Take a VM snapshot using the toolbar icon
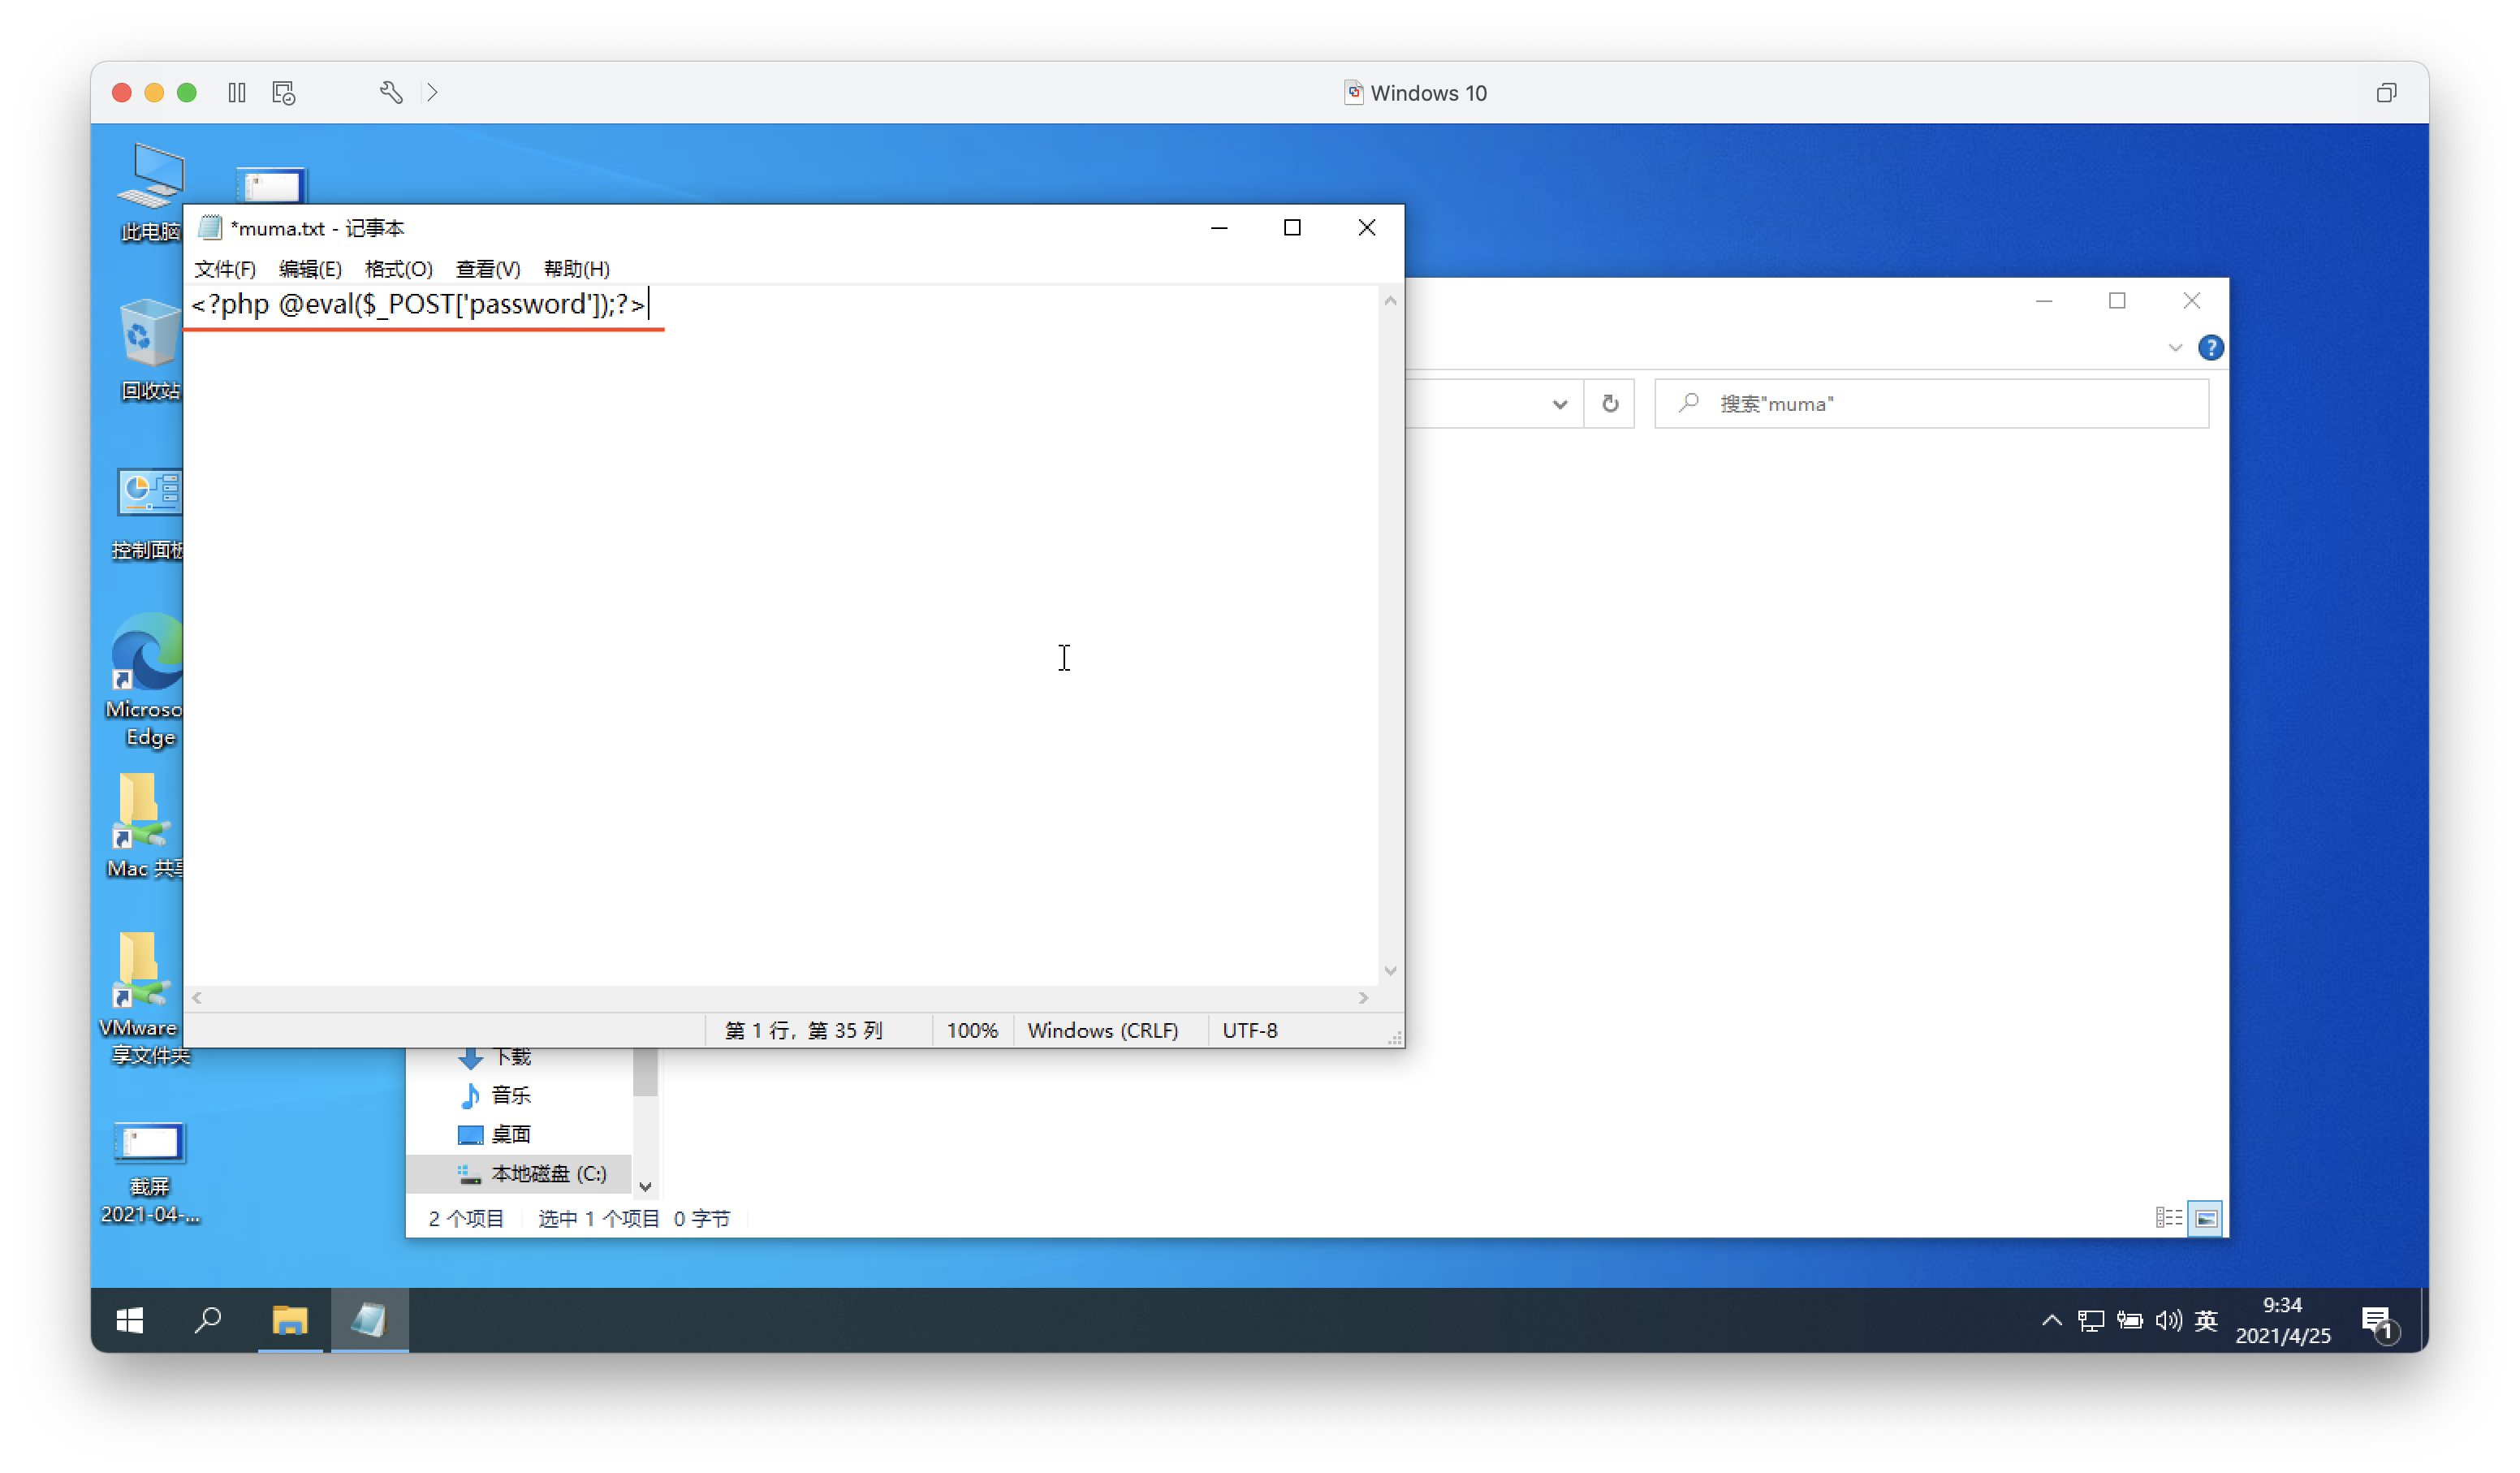This screenshot has height=1473, width=2520. coord(284,93)
